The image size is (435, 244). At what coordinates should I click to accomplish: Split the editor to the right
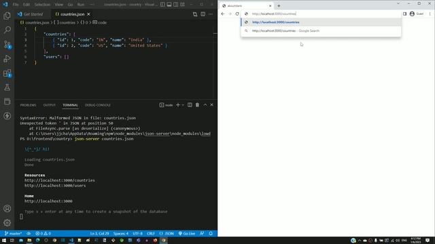(203, 14)
